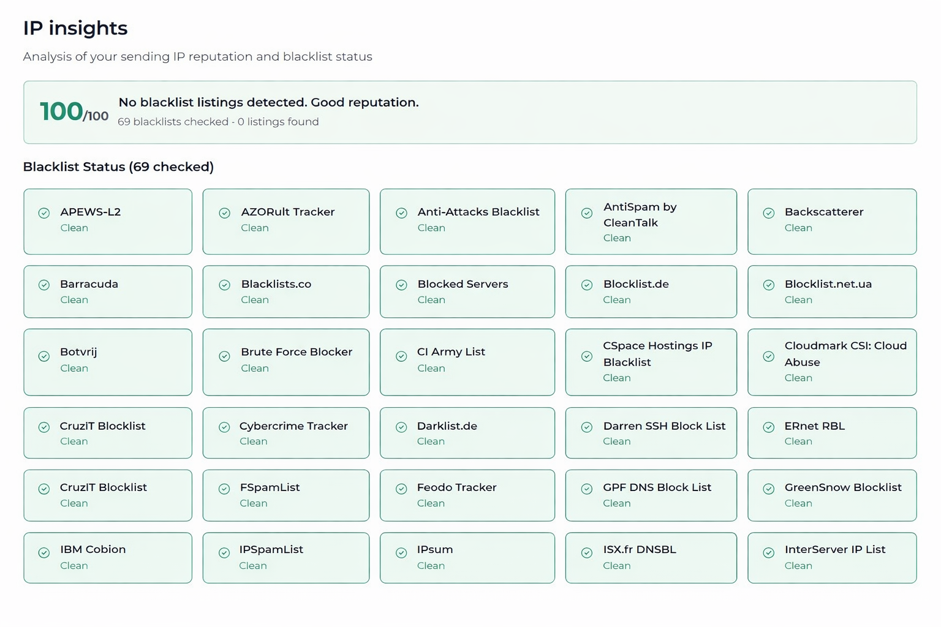The height and width of the screenshot is (627, 941).
Task: Select the Botvrij checkmark icon
Action: click(44, 356)
